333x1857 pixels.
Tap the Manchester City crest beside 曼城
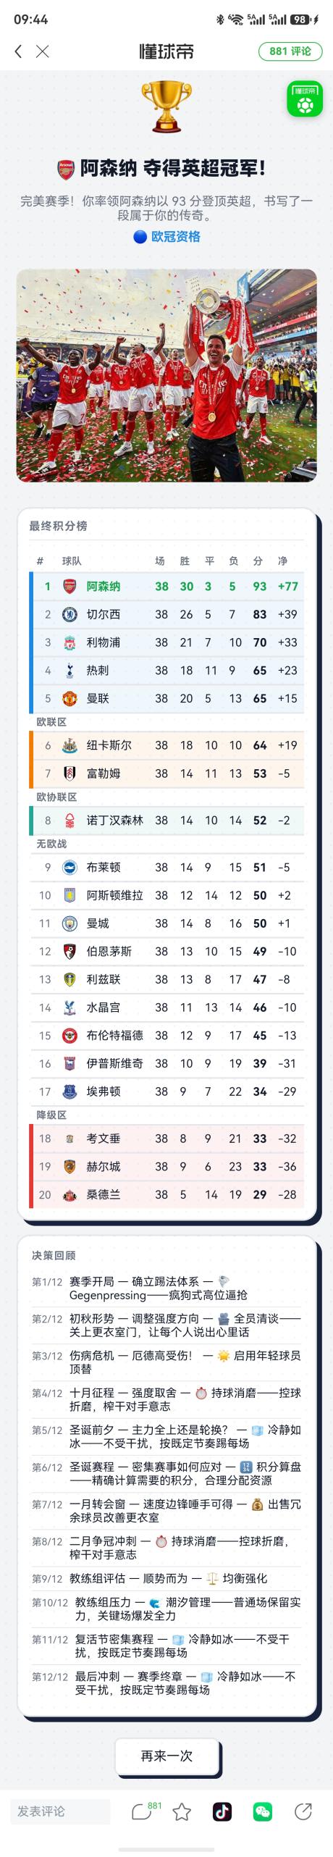click(69, 923)
